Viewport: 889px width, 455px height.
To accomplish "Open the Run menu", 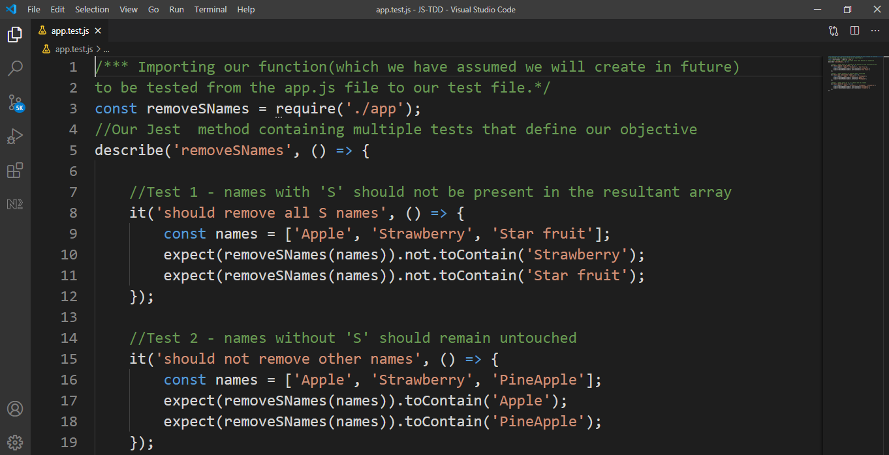I will pyautogui.click(x=176, y=9).
